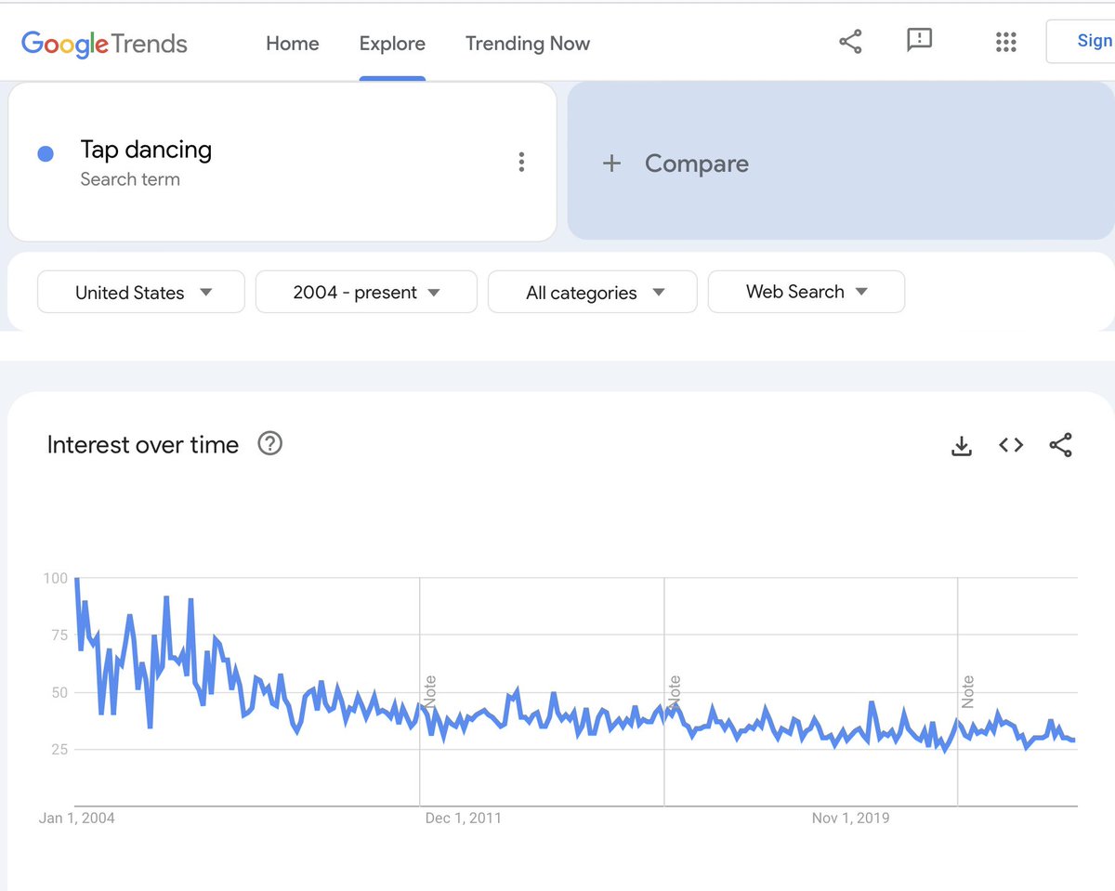The image size is (1115, 891).
Task: Open the 2004 - present time range dropdown
Action: click(366, 292)
